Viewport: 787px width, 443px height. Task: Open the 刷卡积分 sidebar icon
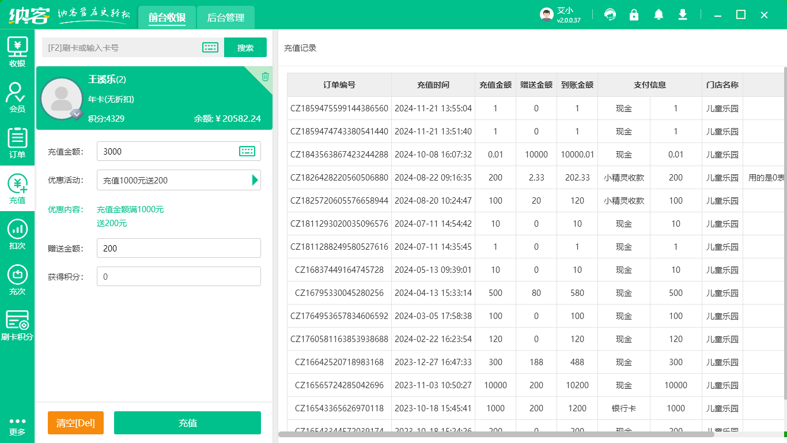(x=17, y=325)
